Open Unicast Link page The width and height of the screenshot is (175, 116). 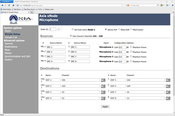pyautogui.click(x=11, y=37)
